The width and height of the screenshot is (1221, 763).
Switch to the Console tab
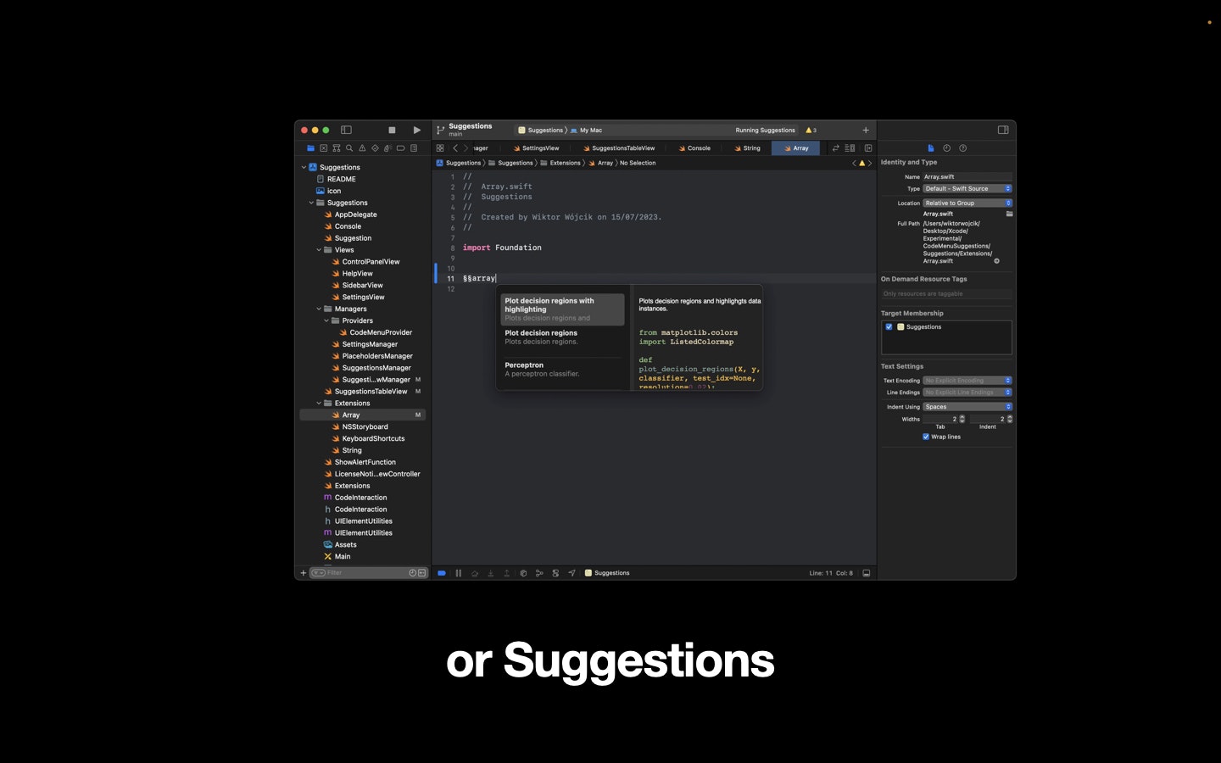pos(694,148)
